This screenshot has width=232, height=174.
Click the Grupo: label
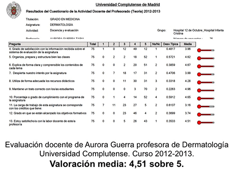pos(161,30)
